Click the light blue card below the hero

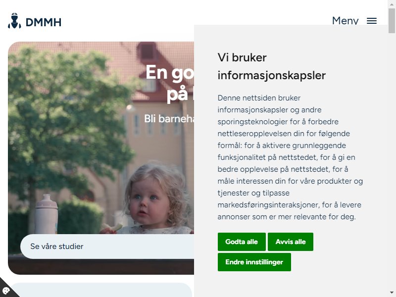click(x=100, y=290)
